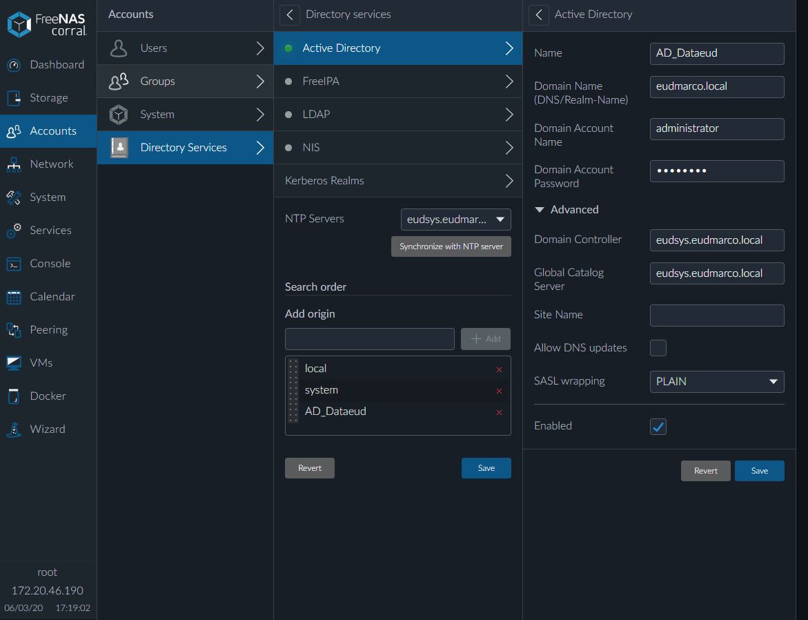Open the SASL wrapping dropdown

[x=716, y=381]
